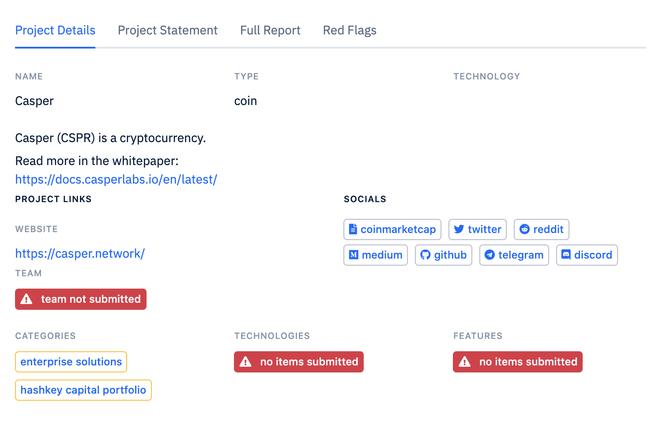Select the hashkey capital portfolio category tag
Image resolution: width=663 pixels, height=436 pixels.
coord(83,390)
